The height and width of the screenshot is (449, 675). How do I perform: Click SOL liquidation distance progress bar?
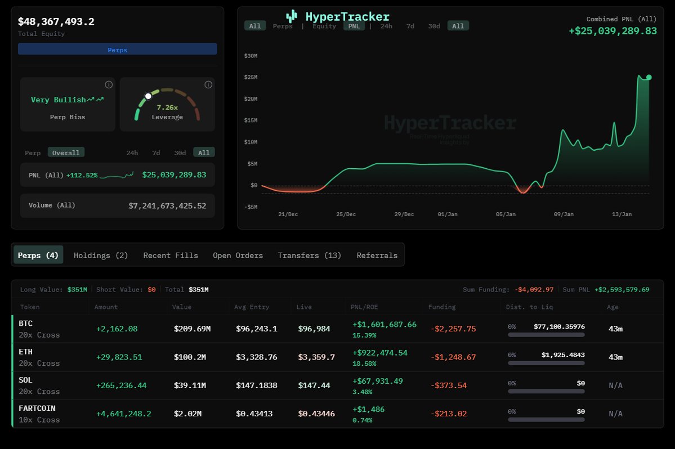(546, 392)
